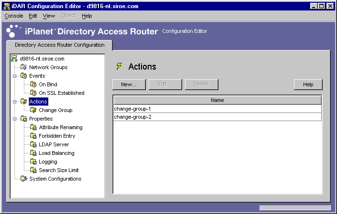The width and height of the screenshot is (337, 214).
Task: Close the iDAR Configuration Editor window
Action: 330,6
